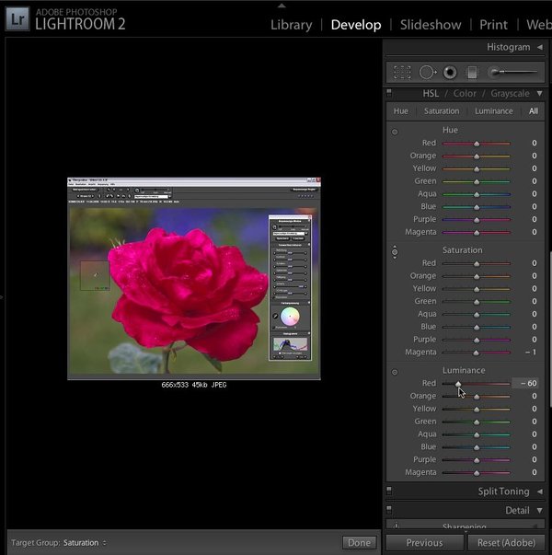This screenshot has height=555, width=552.
Task: Open the Target Group dropdown
Action: 84,543
